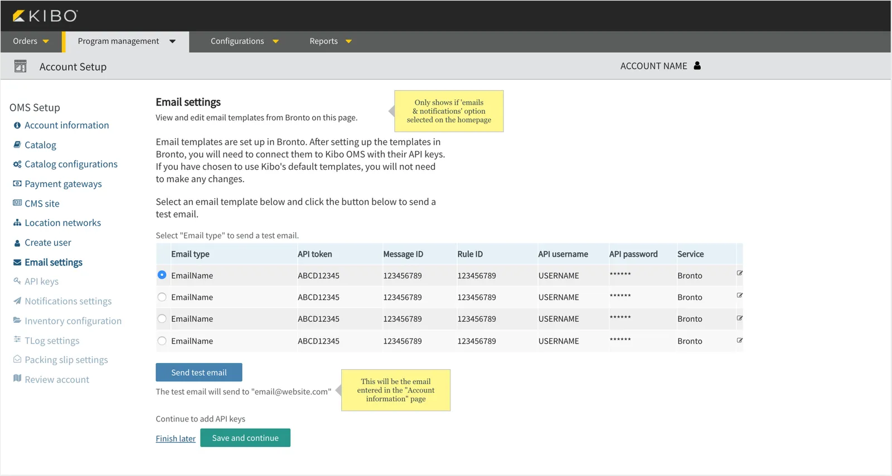Click the Notifications settings paper plane icon
This screenshot has height=476, width=892.
17,301
